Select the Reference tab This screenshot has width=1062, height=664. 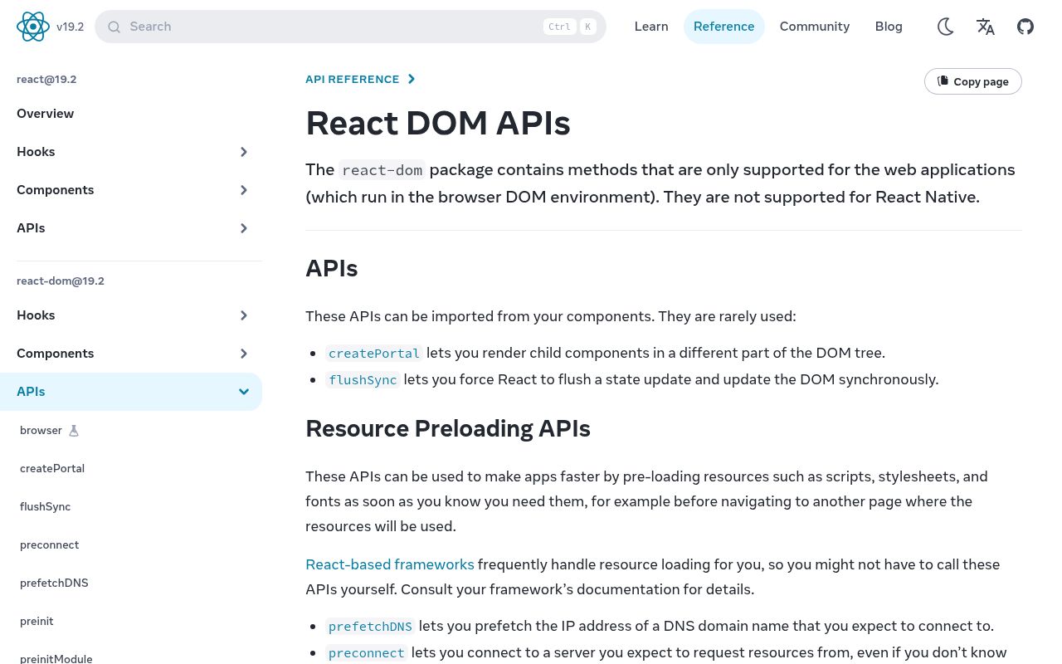pos(723,27)
